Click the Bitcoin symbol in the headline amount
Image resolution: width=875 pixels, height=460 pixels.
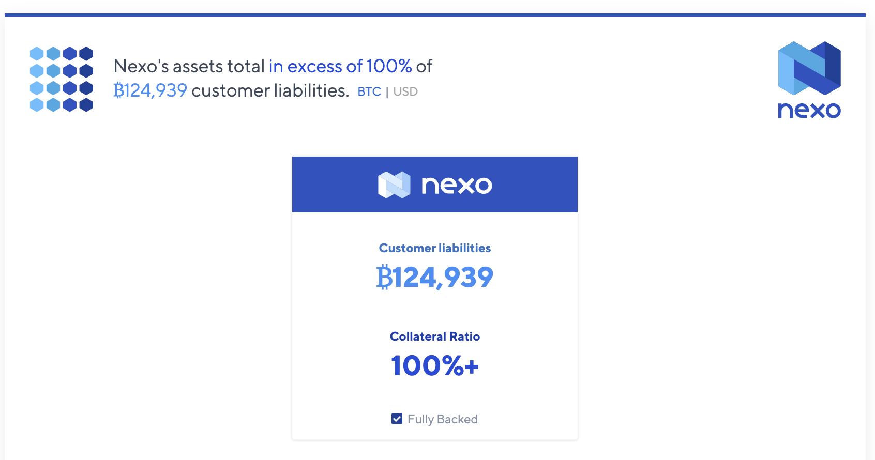[x=119, y=90]
